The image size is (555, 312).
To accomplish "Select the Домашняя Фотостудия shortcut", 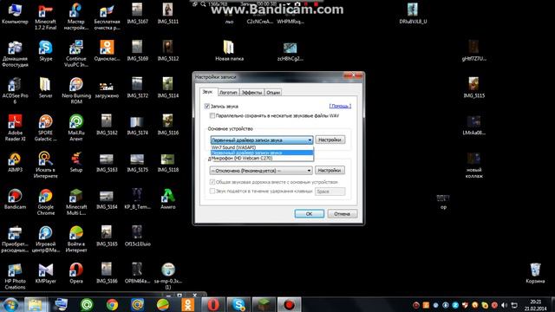I will point(15,54).
